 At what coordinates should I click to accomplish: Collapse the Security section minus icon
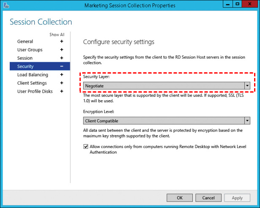click(x=62, y=66)
